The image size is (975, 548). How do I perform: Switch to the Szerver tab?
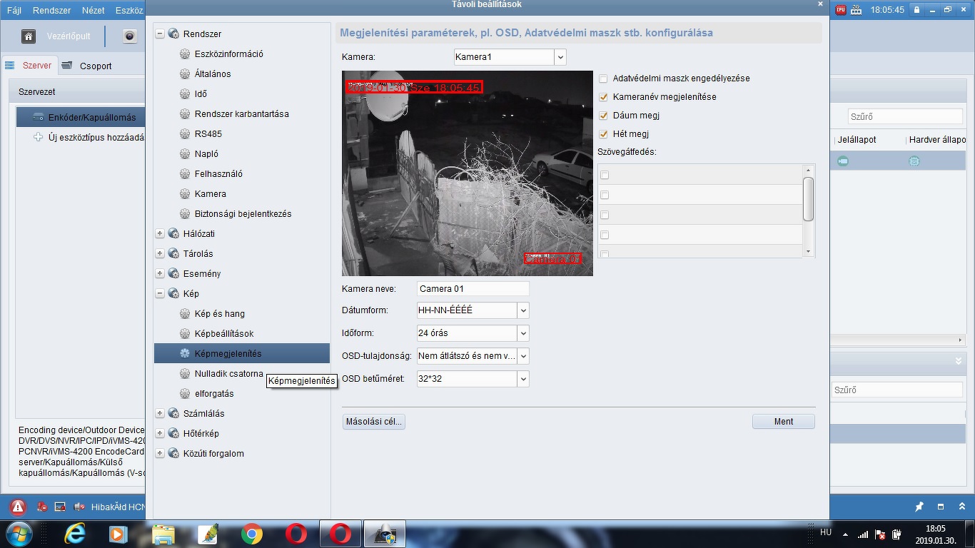(29, 66)
